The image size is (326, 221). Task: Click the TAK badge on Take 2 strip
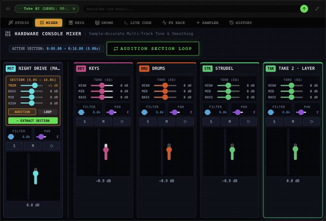(x=271, y=68)
